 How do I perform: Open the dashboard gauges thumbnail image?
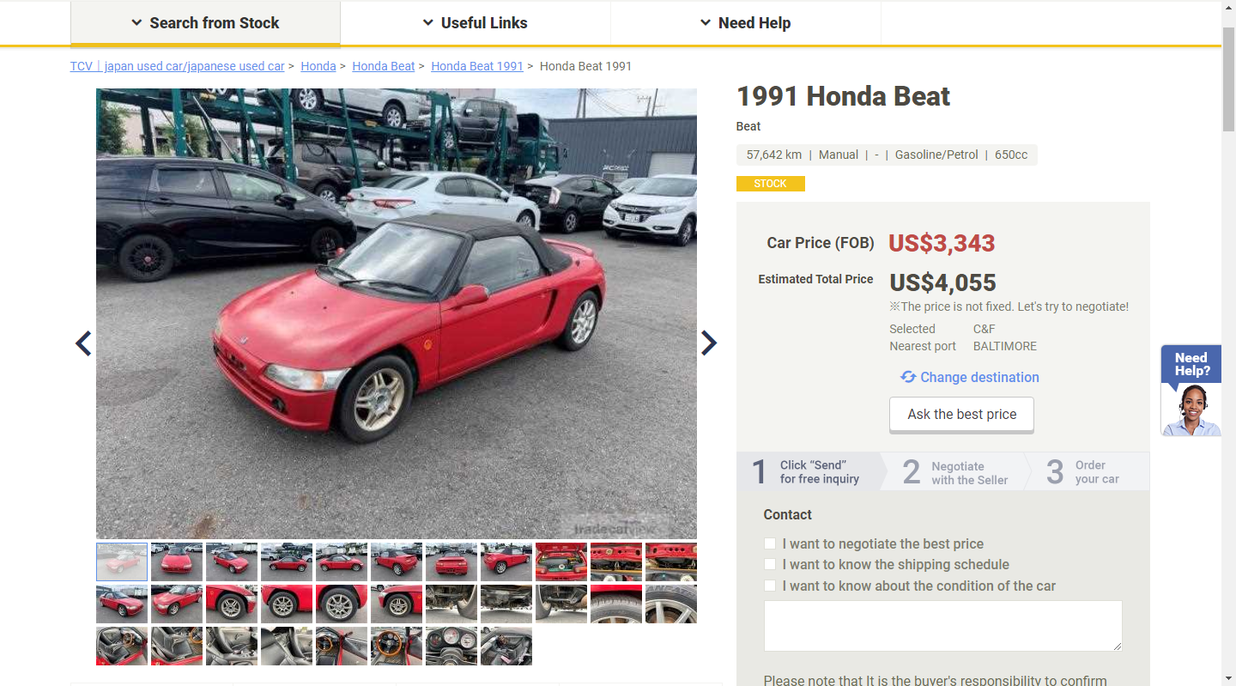(451, 646)
